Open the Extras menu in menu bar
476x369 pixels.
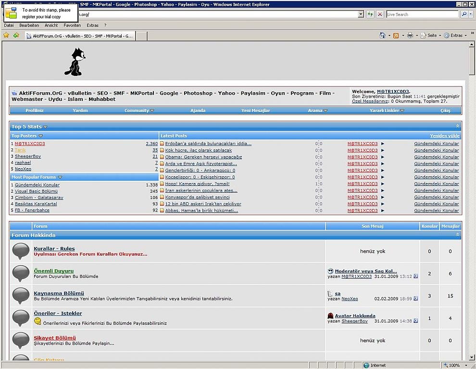tap(93, 25)
